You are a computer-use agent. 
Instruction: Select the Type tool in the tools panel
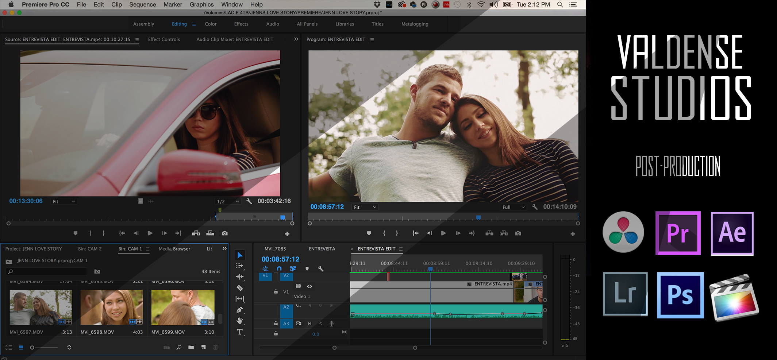click(239, 332)
